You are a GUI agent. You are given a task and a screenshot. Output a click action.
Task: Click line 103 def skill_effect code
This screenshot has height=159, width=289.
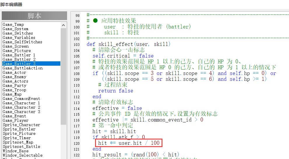(x=129, y=44)
